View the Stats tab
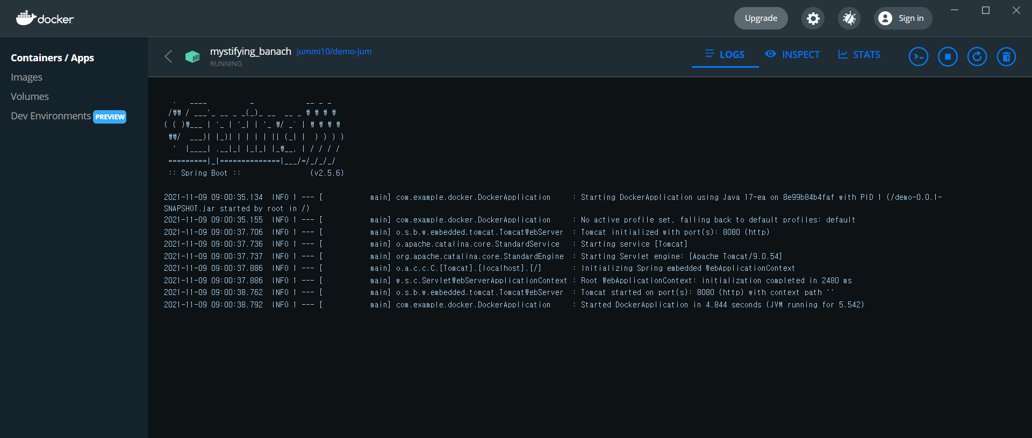 click(859, 54)
